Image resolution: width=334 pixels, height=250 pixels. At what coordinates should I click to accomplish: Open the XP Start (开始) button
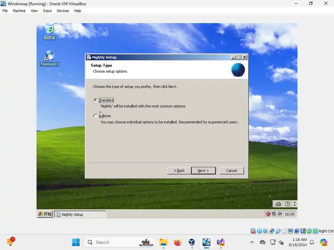45,214
